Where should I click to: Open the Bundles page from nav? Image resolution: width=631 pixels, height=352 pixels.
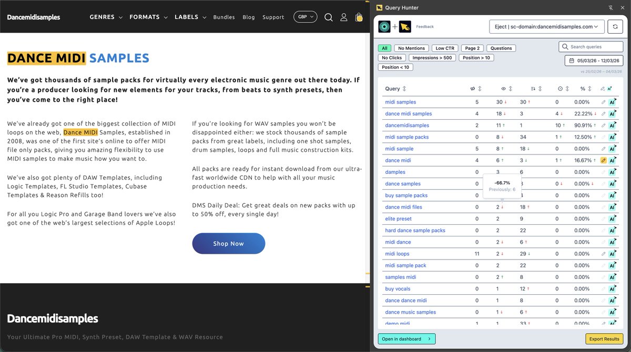click(x=224, y=17)
